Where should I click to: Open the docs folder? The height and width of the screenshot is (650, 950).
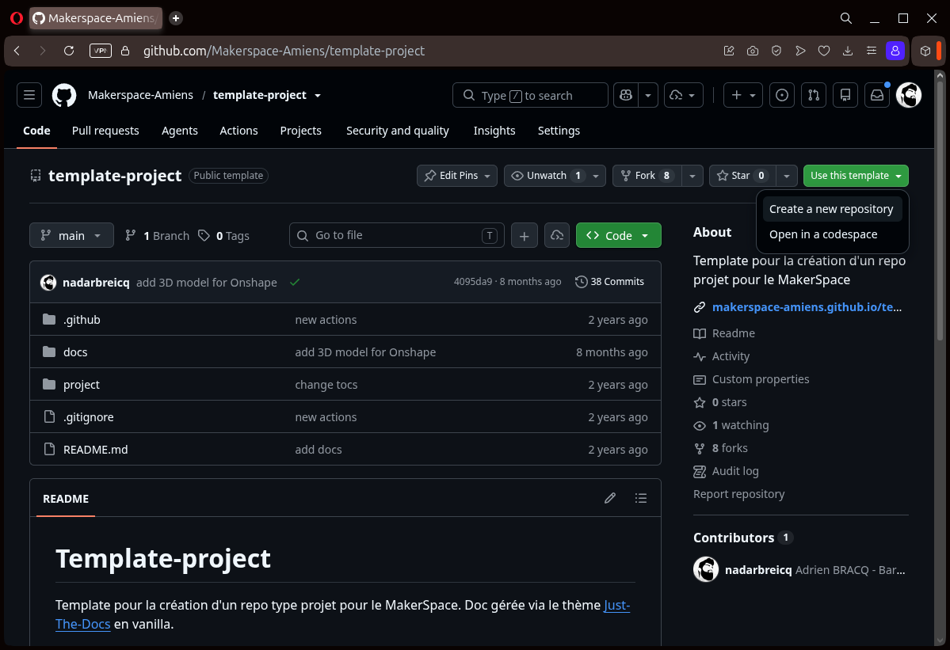point(75,352)
